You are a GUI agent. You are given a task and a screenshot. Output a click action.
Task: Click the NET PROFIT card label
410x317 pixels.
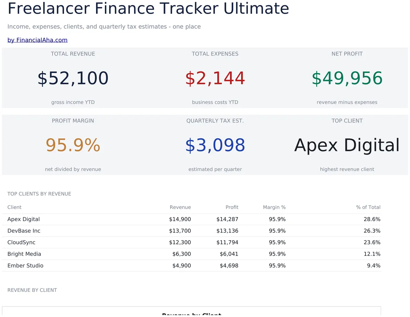347,54
